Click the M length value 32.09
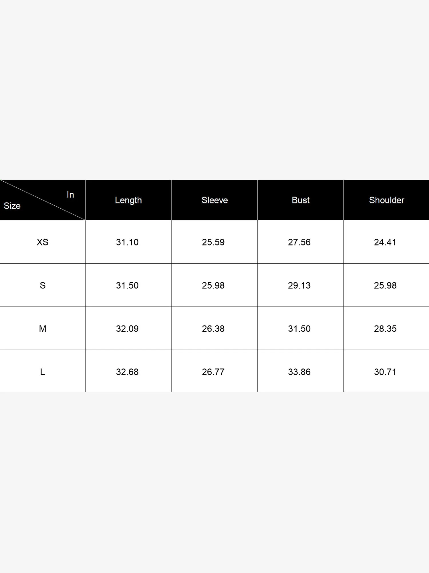The height and width of the screenshot is (573, 429). pyautogui.click(x=127, y=329)
